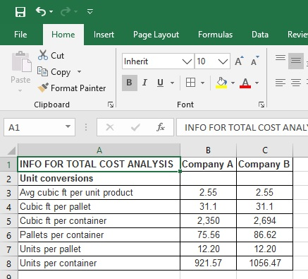The height and width of the screenshot is (279, 308).
Task: Open the Formulas ribbon tab
Action: click(x=215, y=35)
